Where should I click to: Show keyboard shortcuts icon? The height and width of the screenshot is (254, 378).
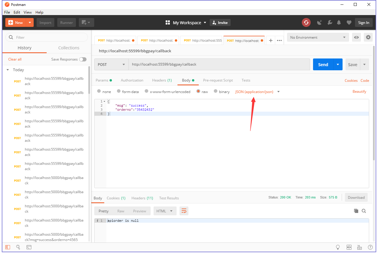[359, 247]
